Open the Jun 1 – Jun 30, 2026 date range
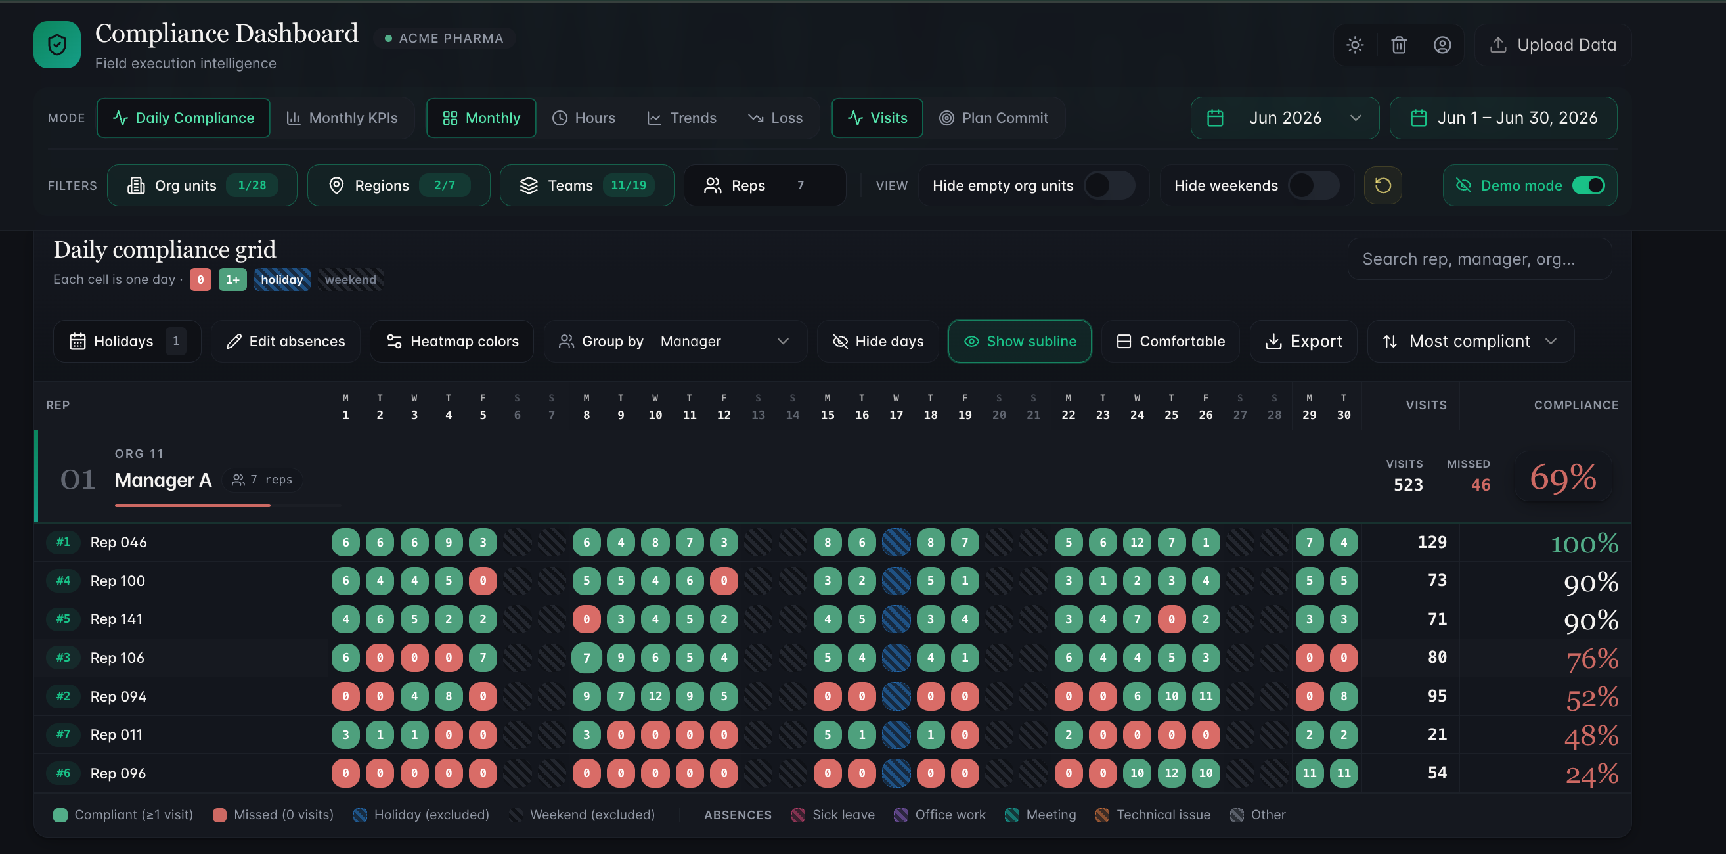The image size is (1726, 854). [1503, 118]
